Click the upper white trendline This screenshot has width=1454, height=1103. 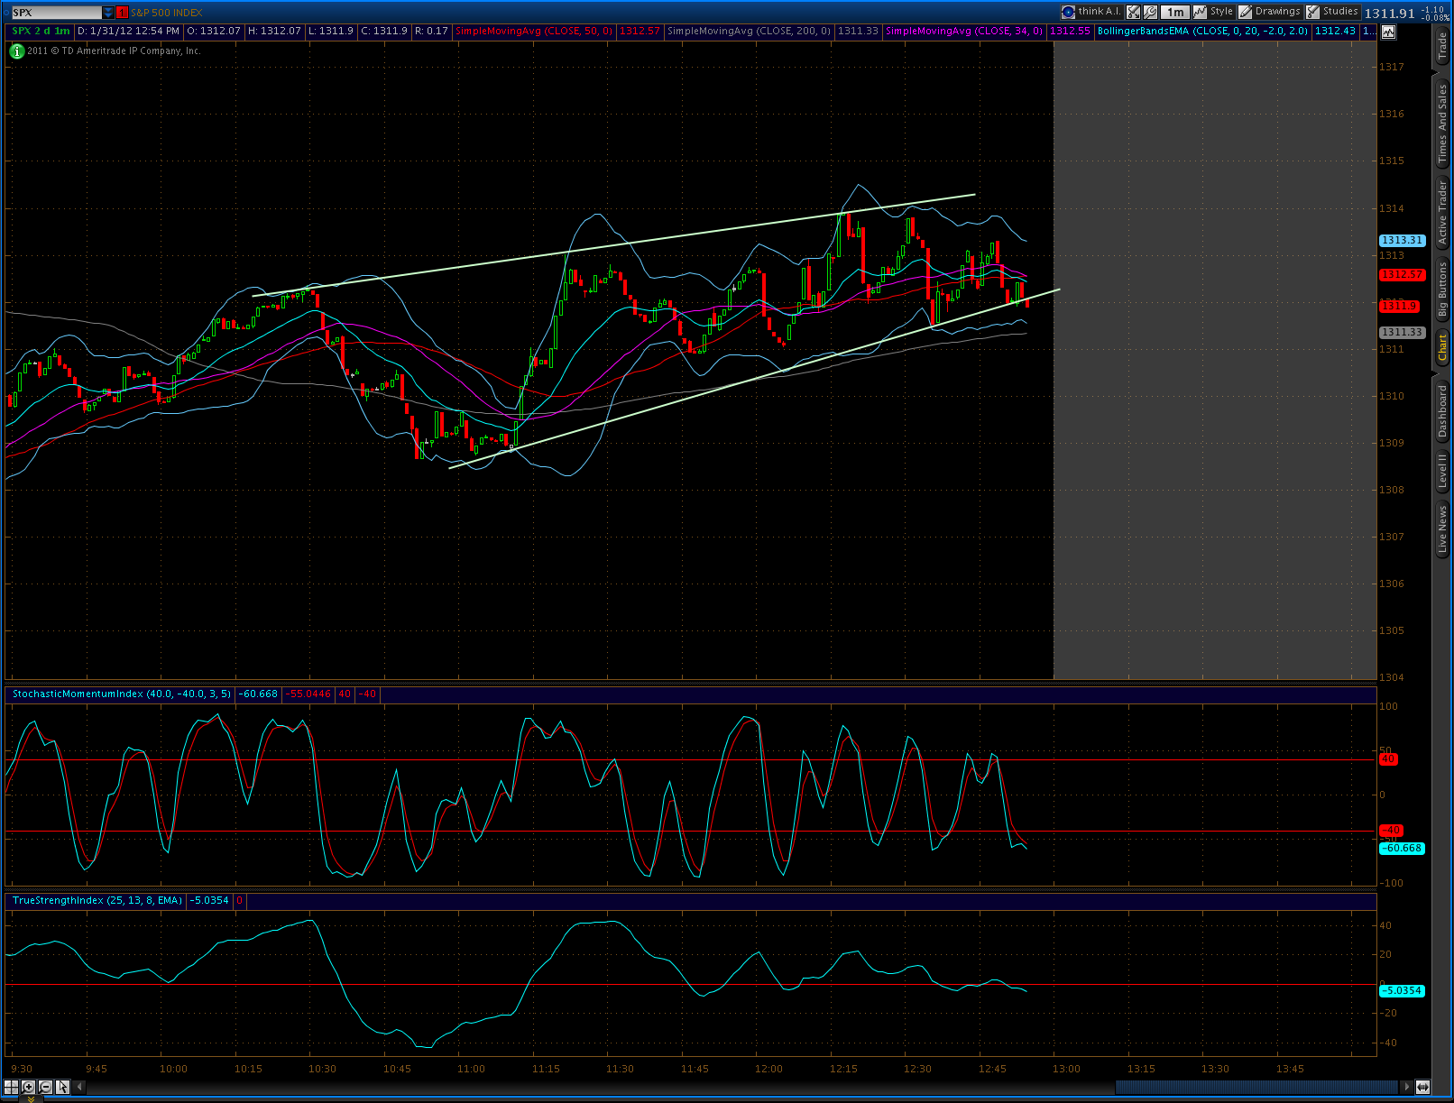click(x=613, y=245)
